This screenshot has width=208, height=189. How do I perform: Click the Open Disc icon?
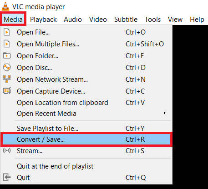(x=7, y=67)
